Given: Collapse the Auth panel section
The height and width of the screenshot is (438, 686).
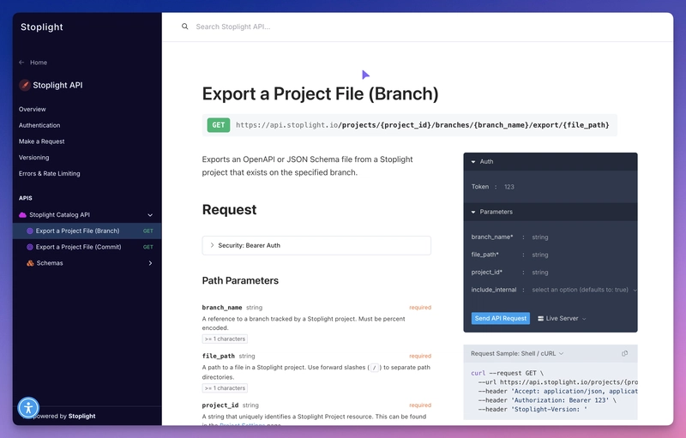Looking at the screenshot, I should (473, 162).
